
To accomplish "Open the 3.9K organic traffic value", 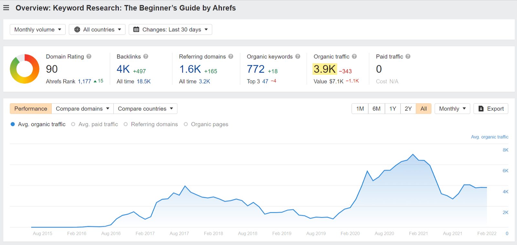I will click(325, 69).
